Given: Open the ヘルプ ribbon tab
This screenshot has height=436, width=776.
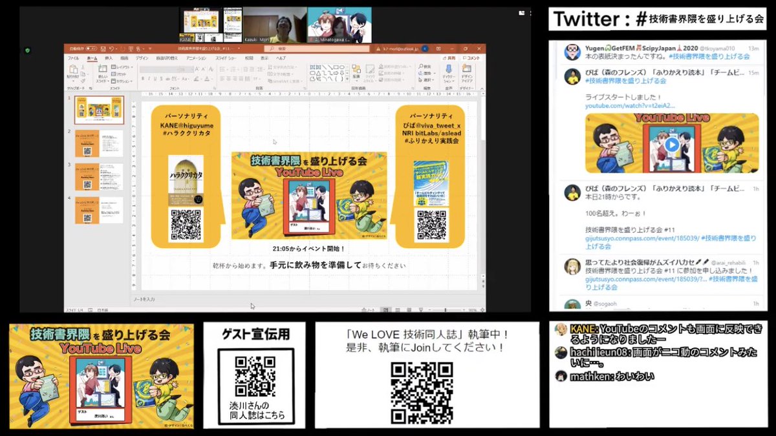Looking at the screenshot, I should coord(281,58).
